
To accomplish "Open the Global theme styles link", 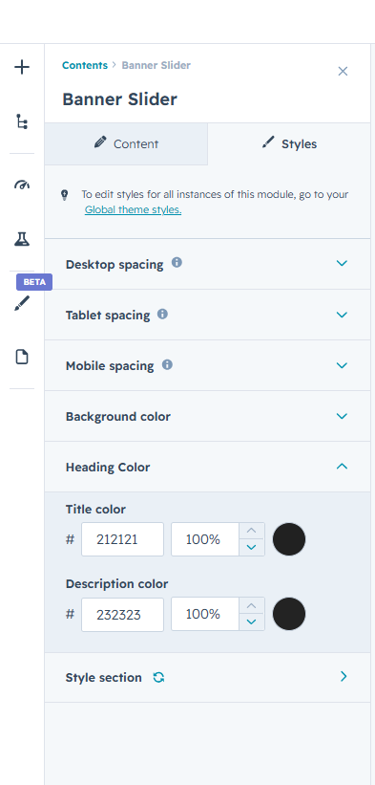I will [x=133, y=209].
